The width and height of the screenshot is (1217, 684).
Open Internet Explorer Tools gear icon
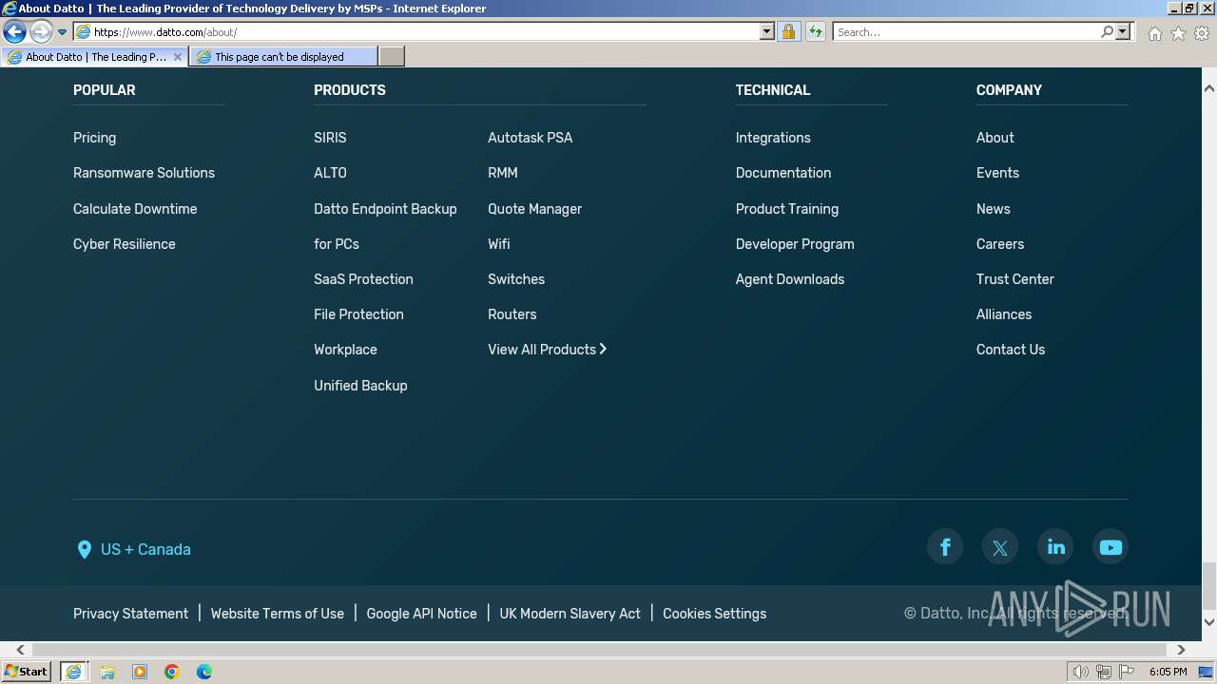[x=1202, y=33]
